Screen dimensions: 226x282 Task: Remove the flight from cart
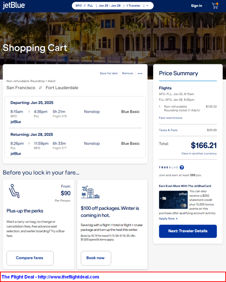tap(128, 73)
